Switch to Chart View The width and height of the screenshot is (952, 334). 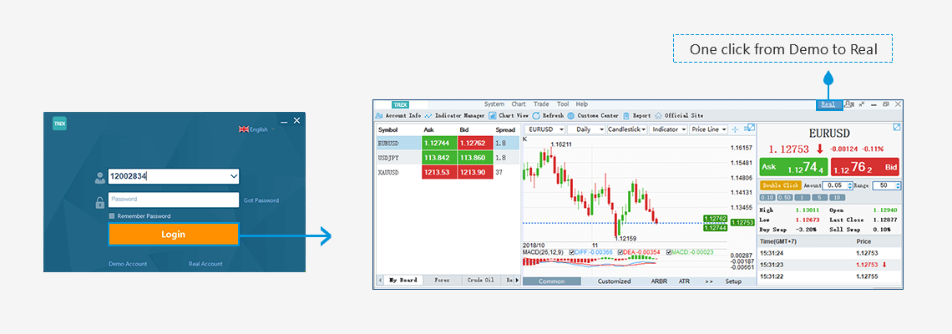click(x=509, y=115)
